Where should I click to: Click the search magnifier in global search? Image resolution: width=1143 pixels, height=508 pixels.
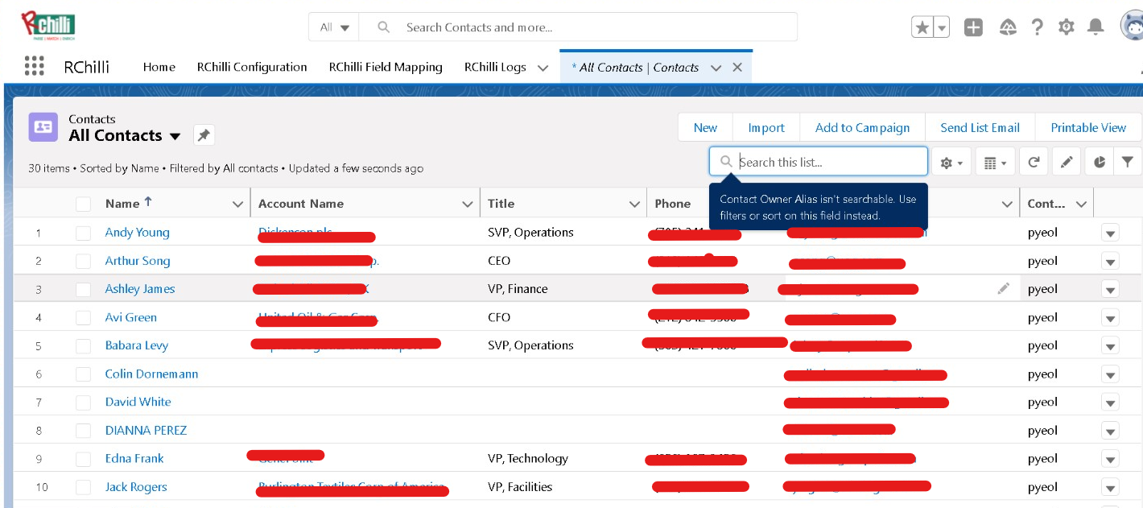[384, 27]
